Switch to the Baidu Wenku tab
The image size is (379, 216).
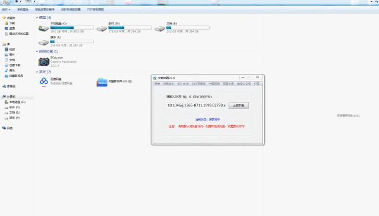click(228, 83)
